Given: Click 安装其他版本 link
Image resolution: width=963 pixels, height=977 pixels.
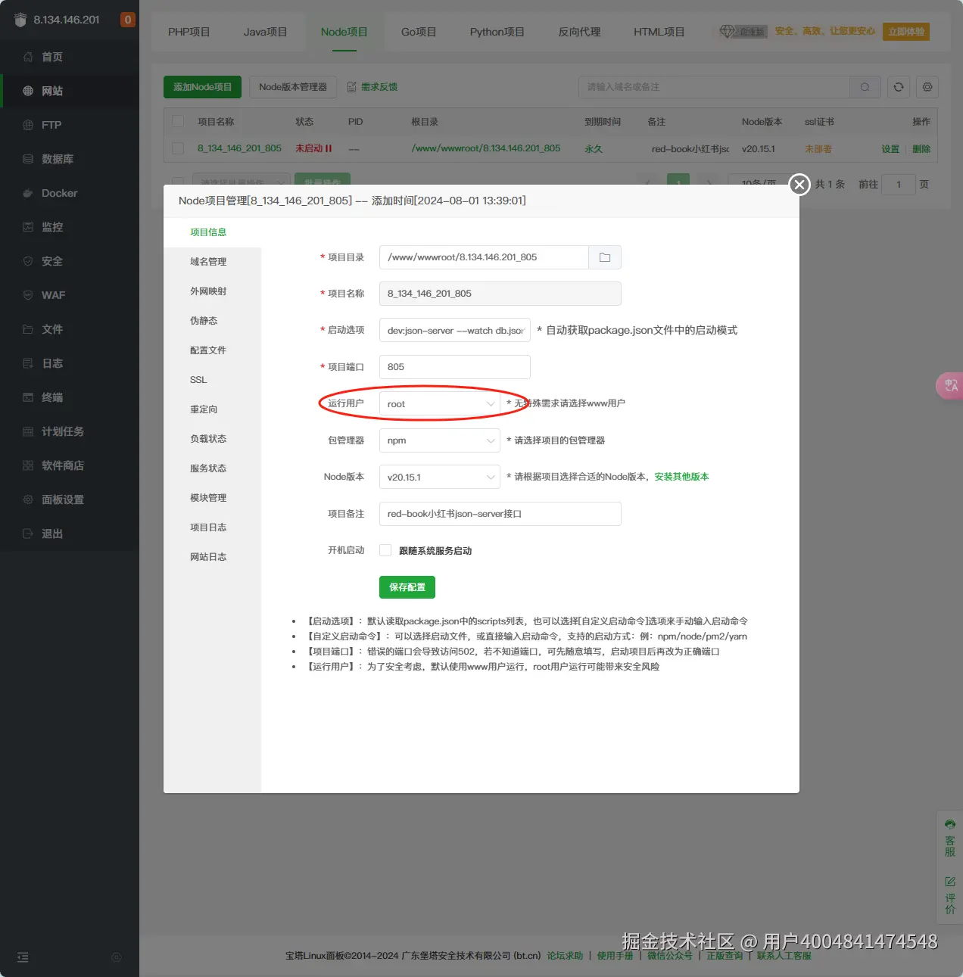Looking at the screenshot, I should (x=682, y=477).
